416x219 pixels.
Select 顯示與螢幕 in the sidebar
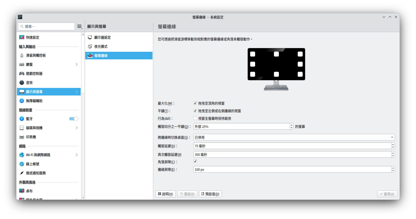(x=49, y=92)
